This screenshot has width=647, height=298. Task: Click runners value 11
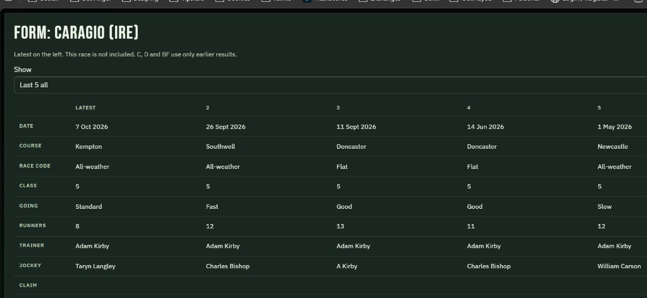coord(471,227)
